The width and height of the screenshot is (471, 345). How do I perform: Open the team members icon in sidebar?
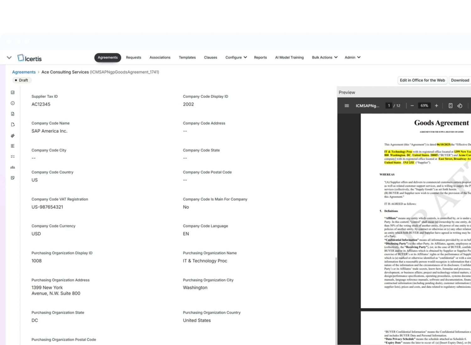[x=13, y=167]
